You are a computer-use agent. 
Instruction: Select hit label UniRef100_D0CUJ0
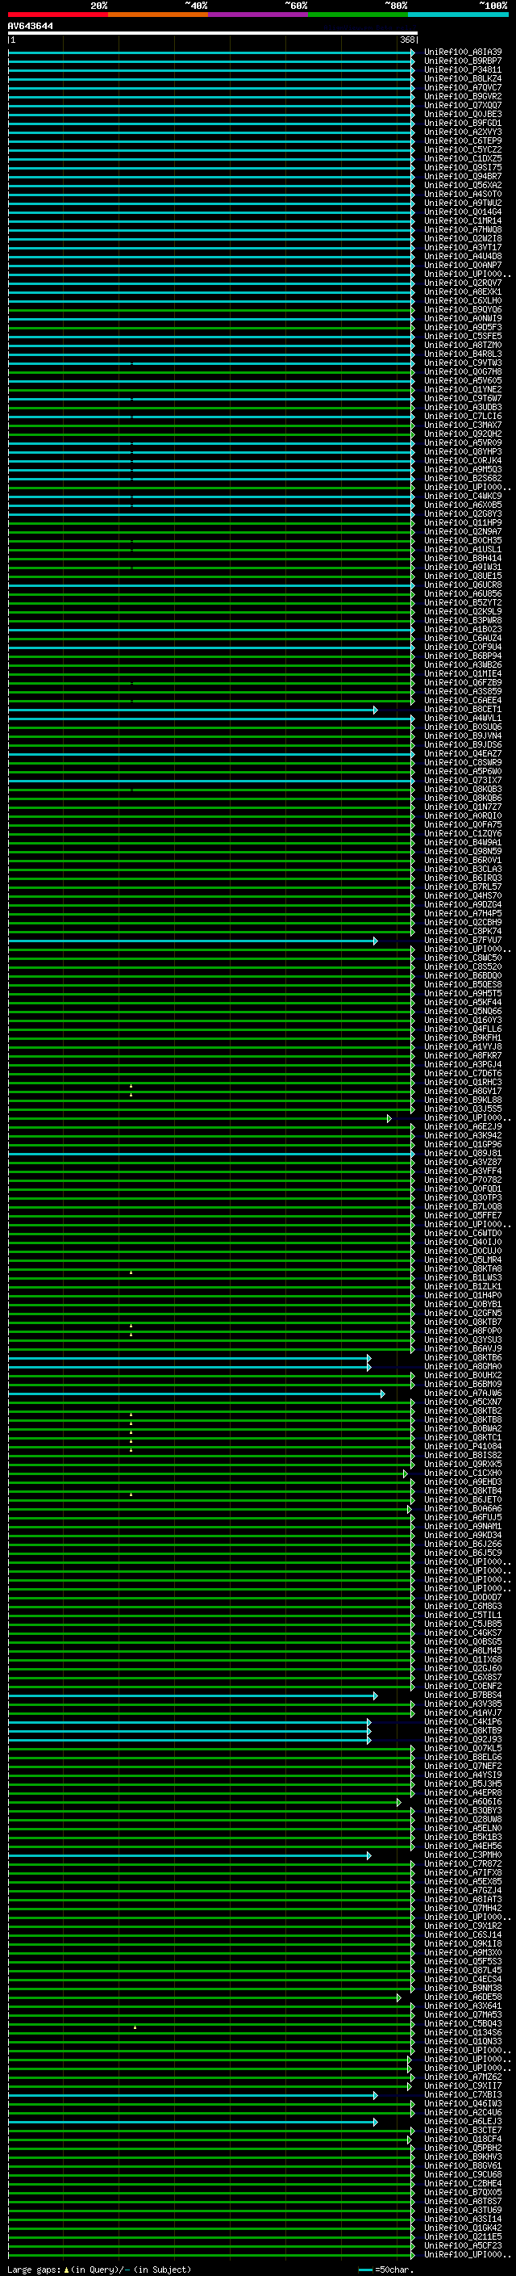pyautogui.click(x=463, y=1251)
